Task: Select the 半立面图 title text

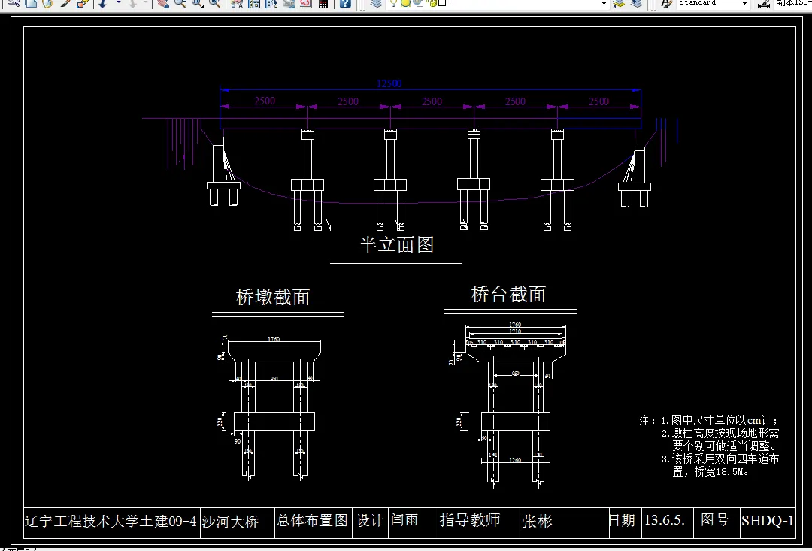Action: pos(397,244)
